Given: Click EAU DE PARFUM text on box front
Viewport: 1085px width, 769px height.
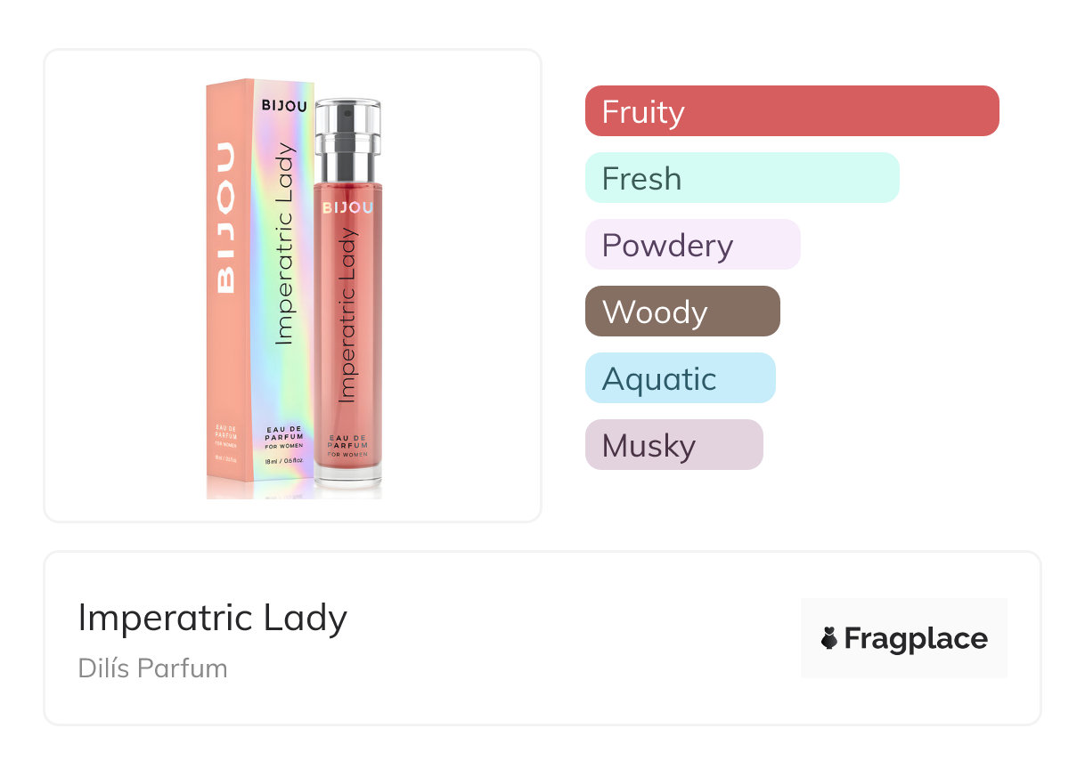Looking at the screenshot, I should [x=284, y=436].
